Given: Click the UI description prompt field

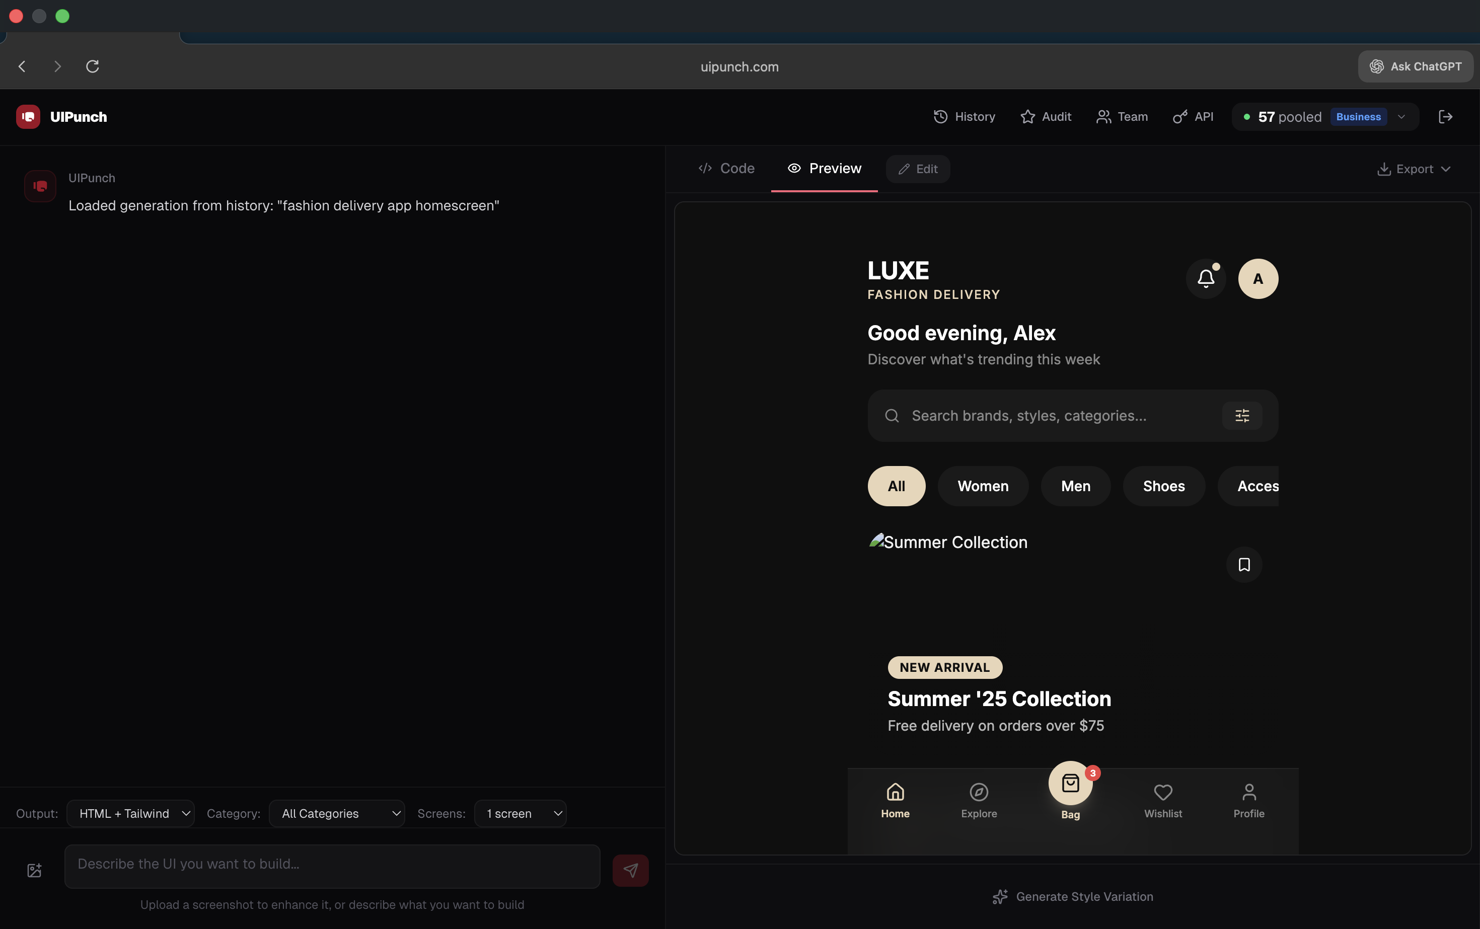Looking at the screenshot, I should 332,866.
